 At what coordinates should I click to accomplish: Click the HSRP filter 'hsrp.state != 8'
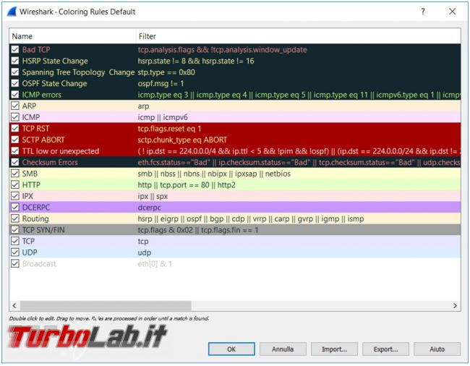[x=196, y=61]
